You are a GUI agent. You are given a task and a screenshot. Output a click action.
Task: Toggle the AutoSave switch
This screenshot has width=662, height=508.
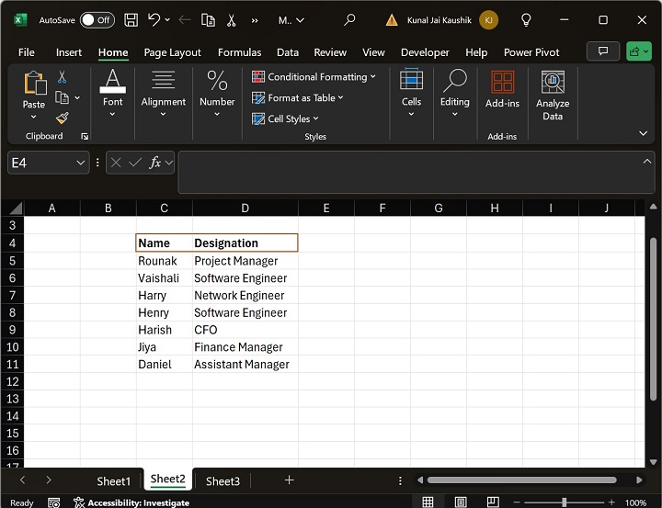(97, 19)
